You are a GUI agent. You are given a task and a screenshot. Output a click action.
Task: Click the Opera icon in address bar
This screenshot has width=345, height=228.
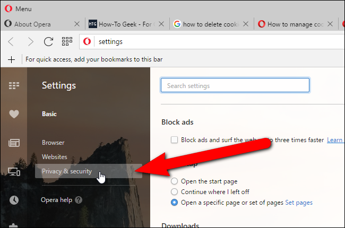[x=87, y=41]
